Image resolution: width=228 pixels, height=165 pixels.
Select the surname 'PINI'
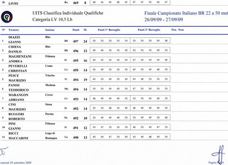(x=12, y=124)
